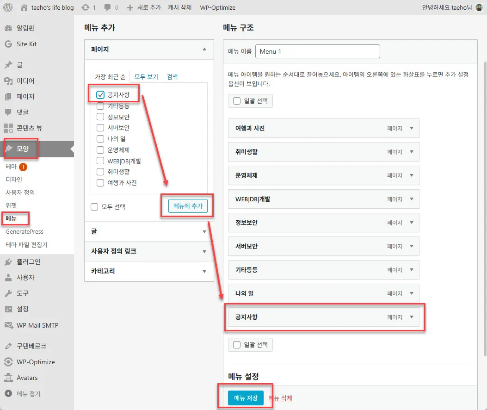This screenshot has height=410, width=487.
Task: Open settings arrow on 공지사항 menu item
Action: point(413,317)
